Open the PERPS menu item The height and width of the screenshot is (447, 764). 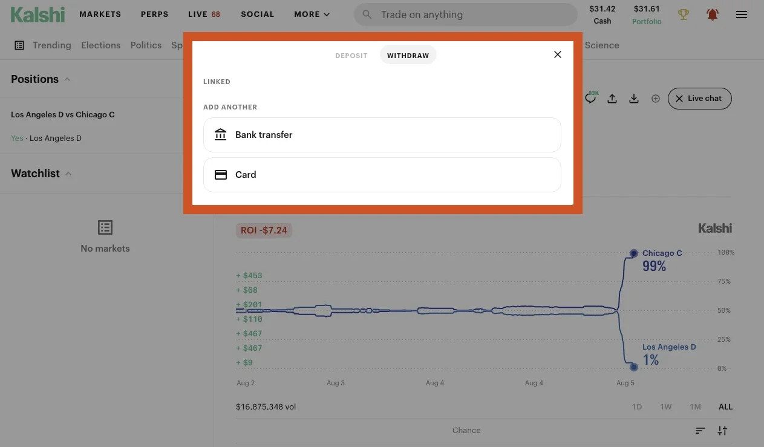click(155, 14)
